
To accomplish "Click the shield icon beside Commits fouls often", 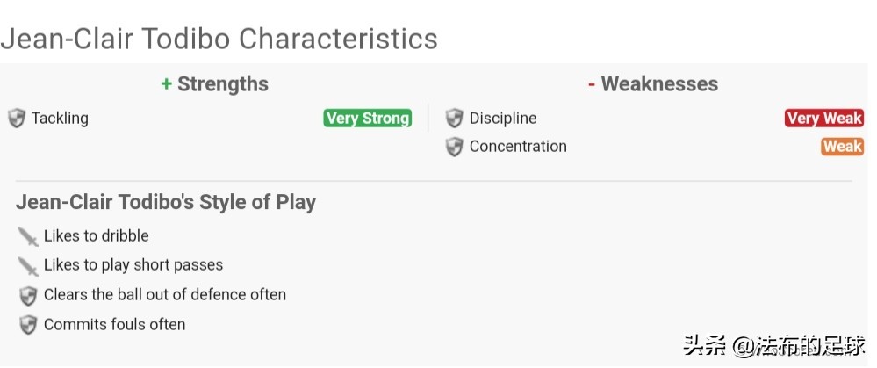I will [x=28, y=325].
